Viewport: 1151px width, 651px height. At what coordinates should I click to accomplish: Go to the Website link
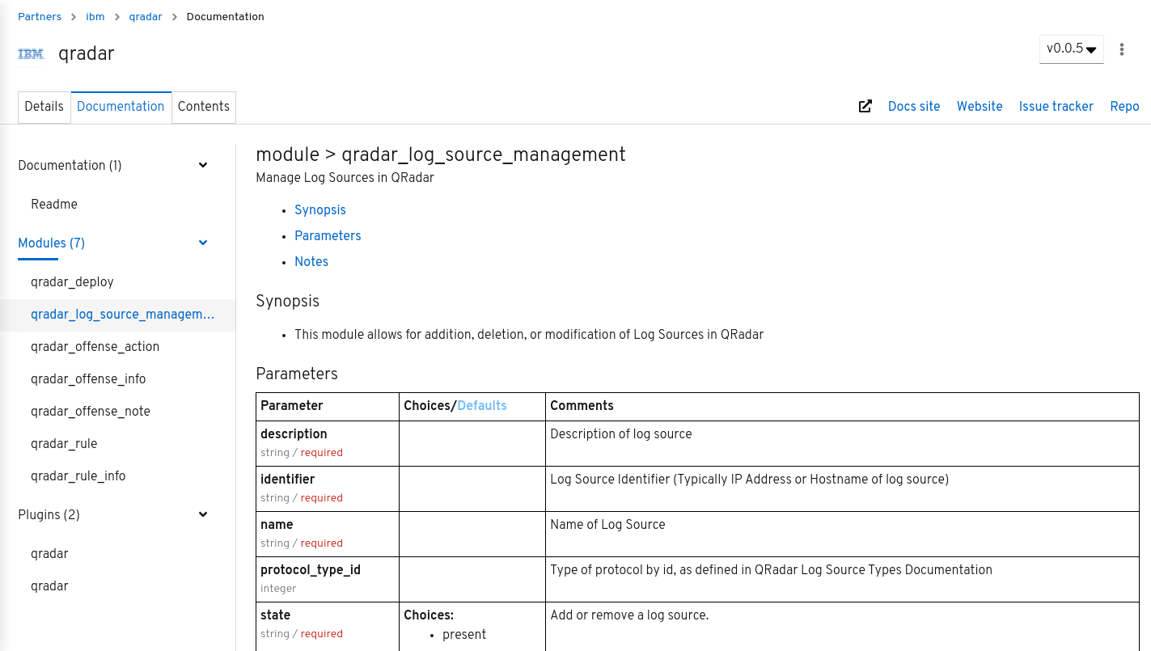pos(979,107)
